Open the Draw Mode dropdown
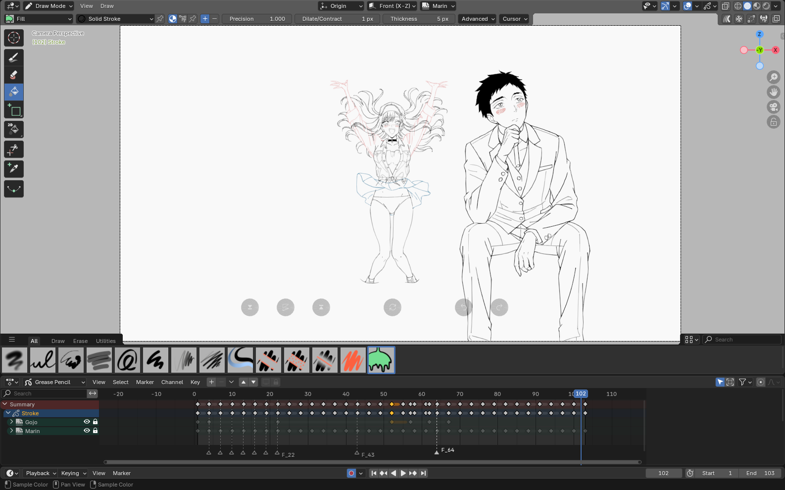Image resolution: width=785 pixels, height=490 pixels. [49, 6]
